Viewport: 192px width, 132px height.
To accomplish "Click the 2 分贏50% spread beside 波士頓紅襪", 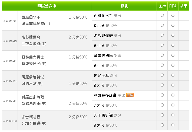I will pos(78,117).
